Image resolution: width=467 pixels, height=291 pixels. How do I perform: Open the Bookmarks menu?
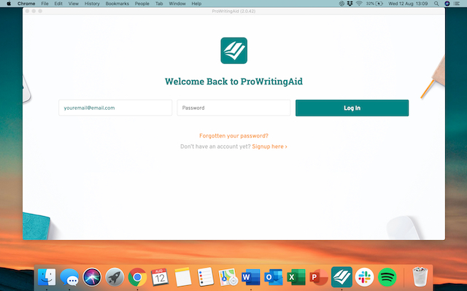coord(117,4)
